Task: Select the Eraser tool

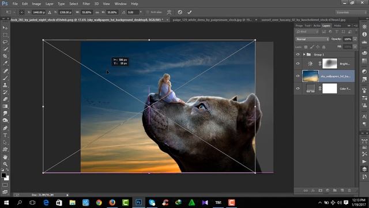Action: [x=5, y=99]
